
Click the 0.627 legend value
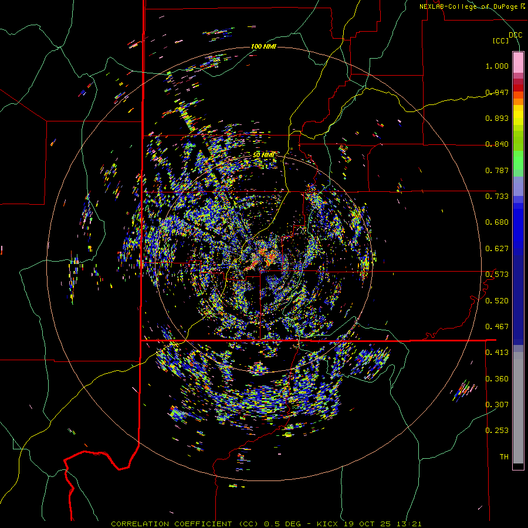[x=497, y=249]
